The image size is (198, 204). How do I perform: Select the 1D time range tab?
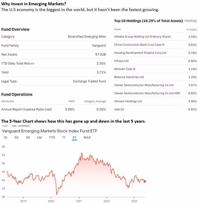pyautogui.click(x=5, y=137)
